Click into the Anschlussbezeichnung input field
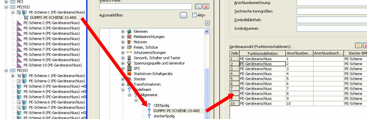This screenshot has width=367, height=119. 332,3
